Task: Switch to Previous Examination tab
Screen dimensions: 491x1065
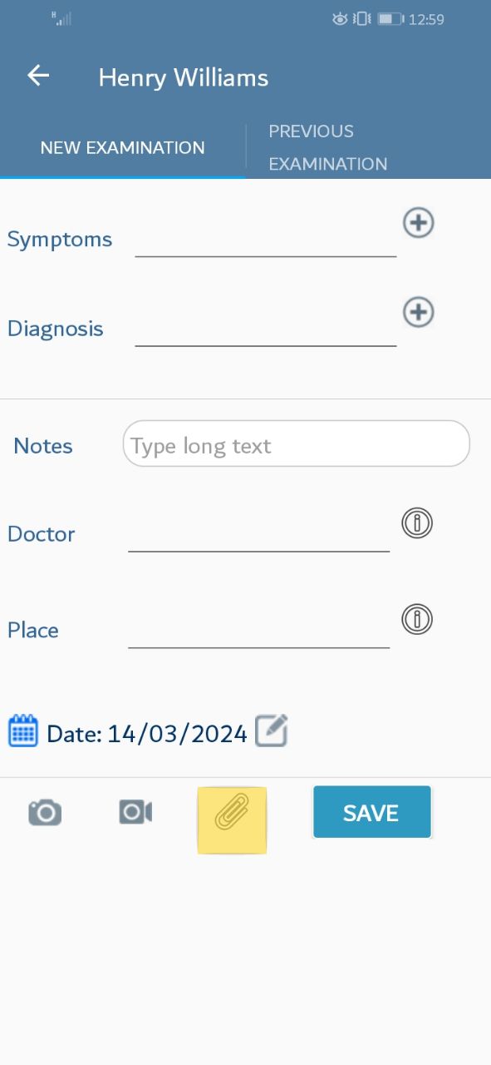Action: pyautogui.click(x=328, y=147)
